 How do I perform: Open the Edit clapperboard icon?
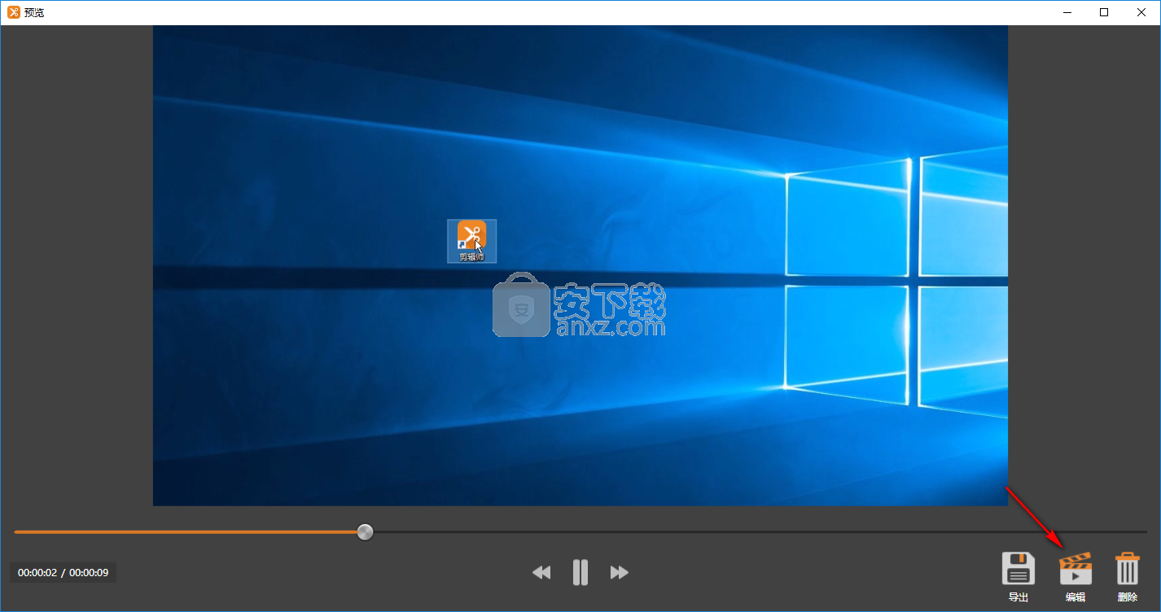click(x=1076, y=568)
